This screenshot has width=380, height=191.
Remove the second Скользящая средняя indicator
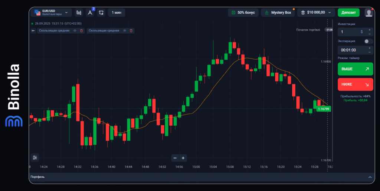pyautogui.click(x=131, y=31)
